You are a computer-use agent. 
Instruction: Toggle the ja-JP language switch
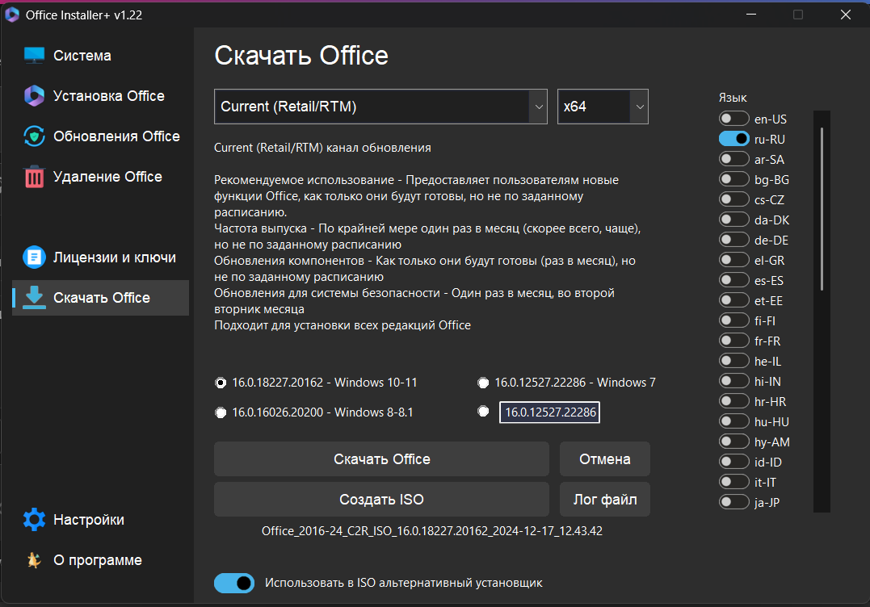coord(734,502)
